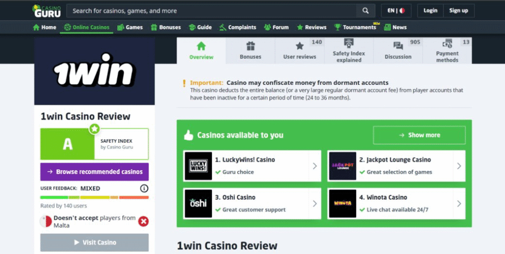Click the search input field
The height and width of the screenshot is (254, 505).
point(212,10)
